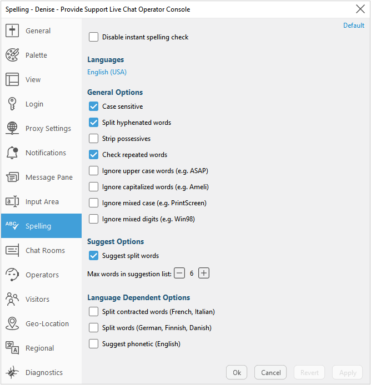Click the Proxy Settings globe icon
The height and width of the screenshot is (385, 371).
[12, 128]
